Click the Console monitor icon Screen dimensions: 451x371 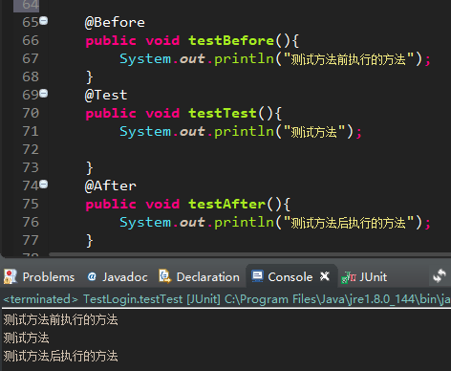click(257, 276)
